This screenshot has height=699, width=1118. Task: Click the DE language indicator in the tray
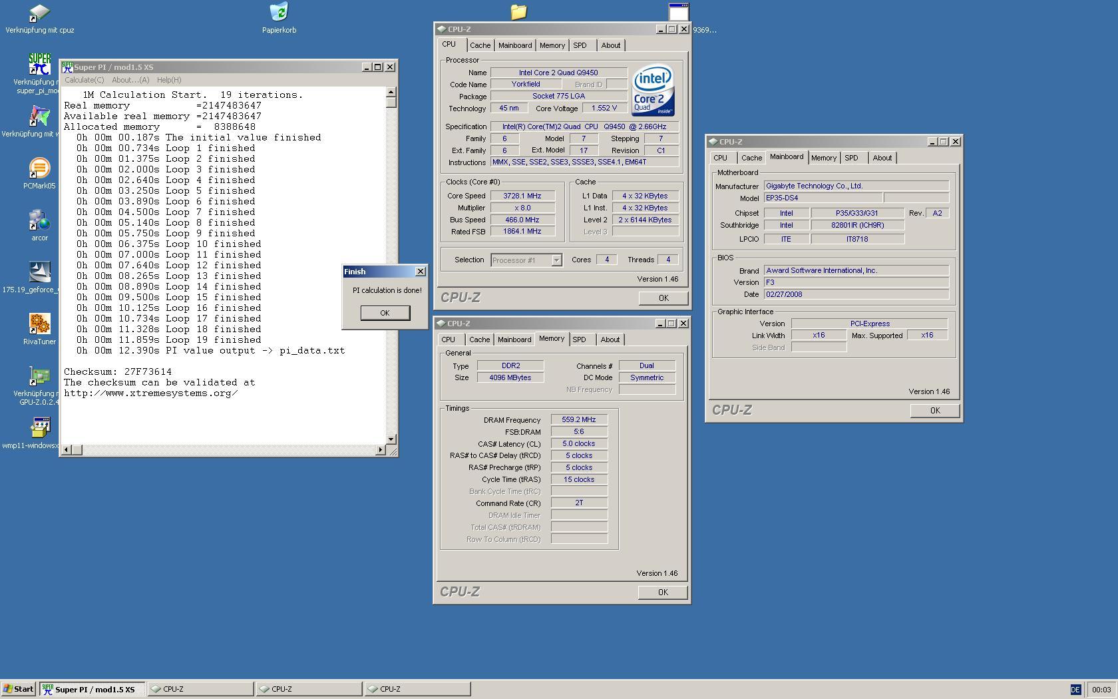coord(1075,690)
